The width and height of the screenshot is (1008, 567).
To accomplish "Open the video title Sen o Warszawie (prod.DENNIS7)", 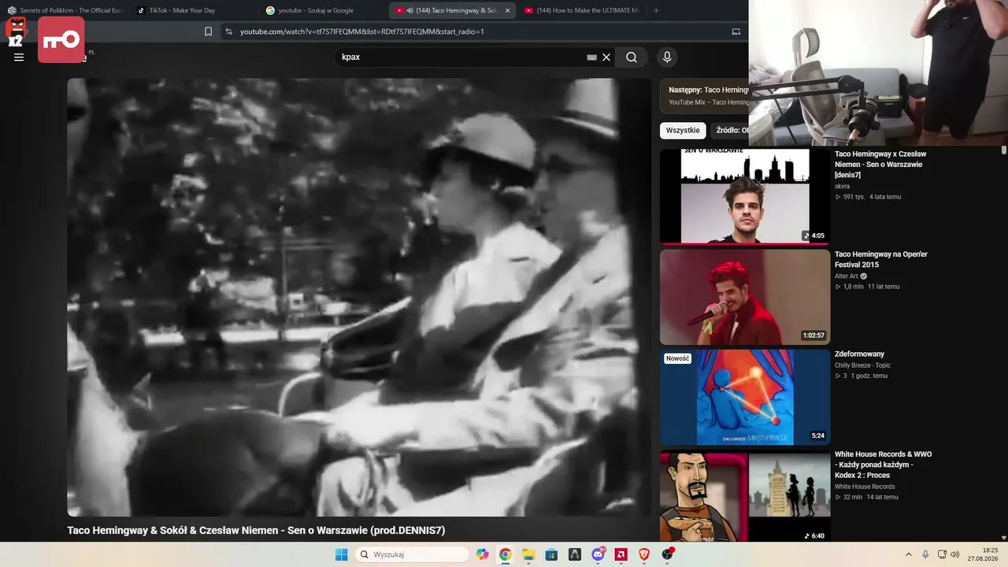I will coord(256,531).
